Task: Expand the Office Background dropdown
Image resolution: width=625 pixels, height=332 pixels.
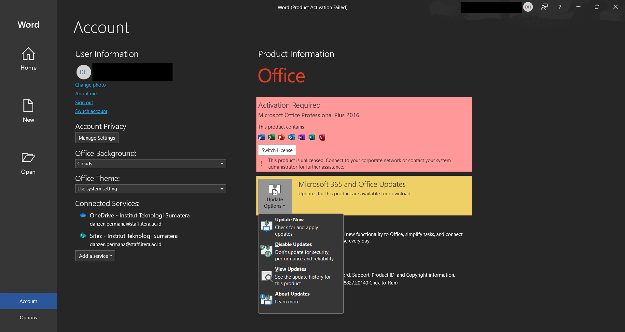Action: click(x=150, y=164)
